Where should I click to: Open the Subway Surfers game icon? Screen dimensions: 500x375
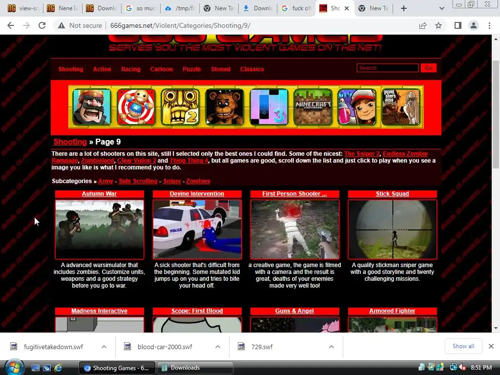pos(357,107)
